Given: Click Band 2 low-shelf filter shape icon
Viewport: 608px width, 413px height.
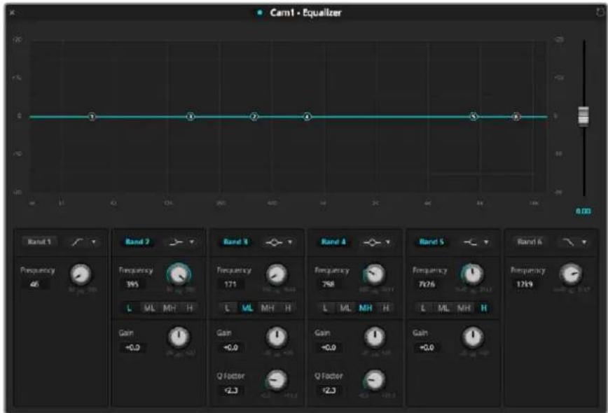Looking at the screenshot, I should tap(176, 242).
